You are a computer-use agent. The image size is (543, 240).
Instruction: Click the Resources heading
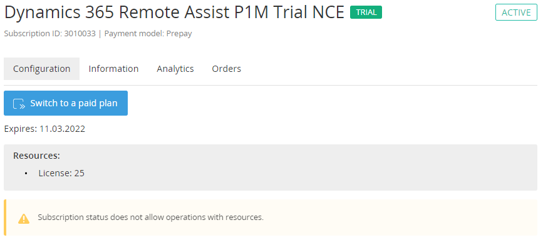point(37,156)
